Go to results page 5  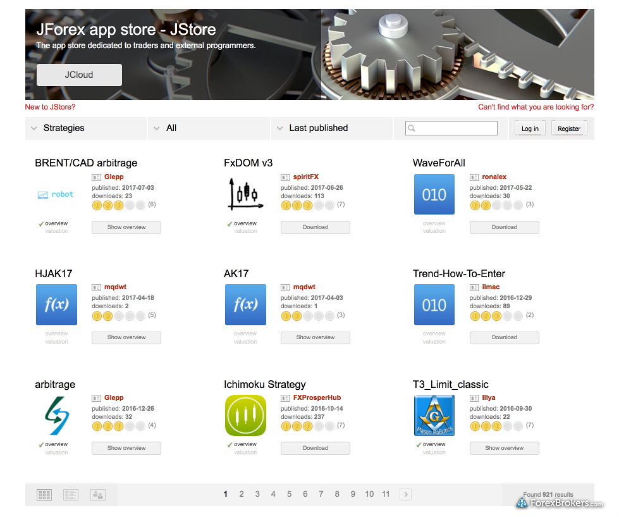[290, 494]
